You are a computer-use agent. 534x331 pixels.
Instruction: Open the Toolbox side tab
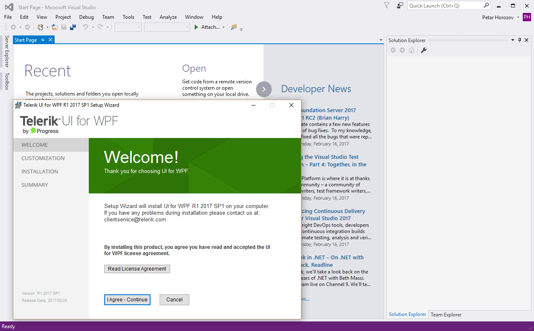7,81
